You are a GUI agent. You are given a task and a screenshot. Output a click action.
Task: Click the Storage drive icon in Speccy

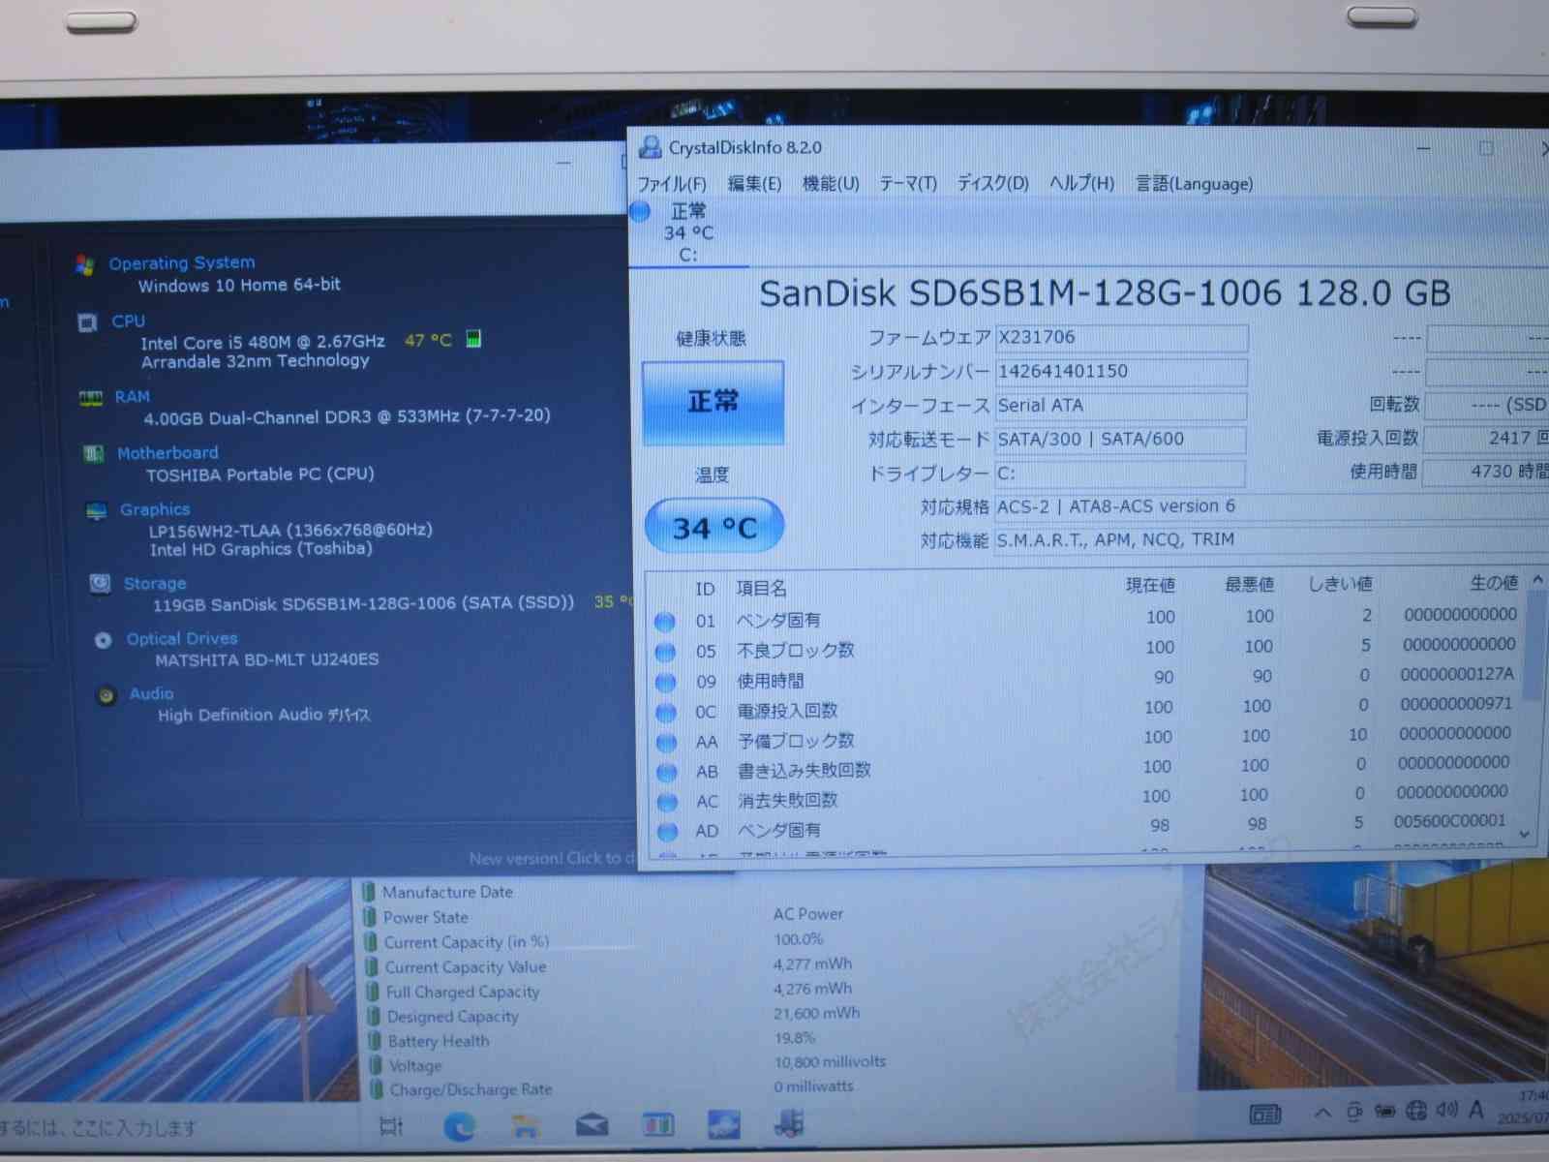tap(100, 584)
